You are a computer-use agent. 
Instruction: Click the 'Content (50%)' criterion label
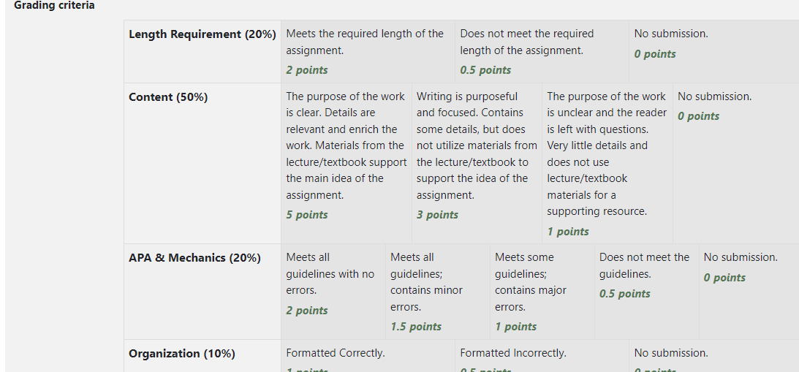pyautogui.click(x=168, y=97)
